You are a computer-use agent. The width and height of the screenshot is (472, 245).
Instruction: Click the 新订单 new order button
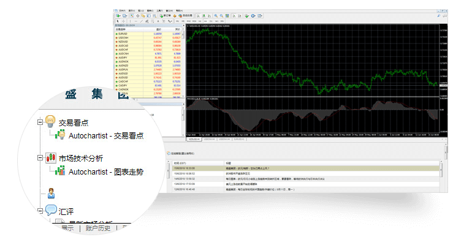point(166,16)
